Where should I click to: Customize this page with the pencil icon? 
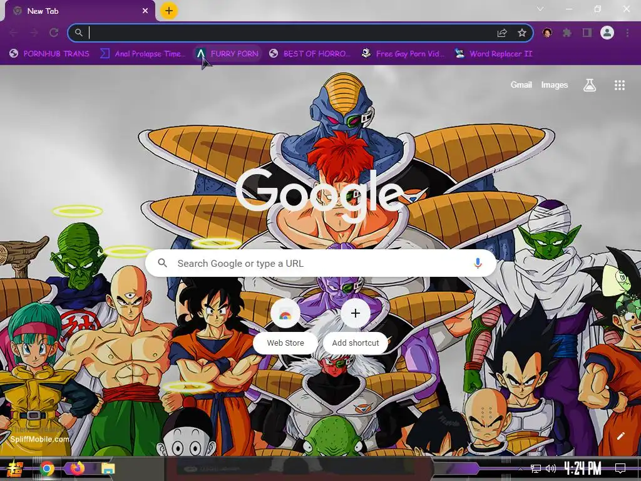click(x=620, y=436)
